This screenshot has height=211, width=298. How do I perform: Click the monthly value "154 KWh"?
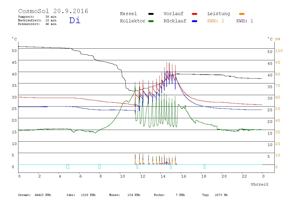134,195
